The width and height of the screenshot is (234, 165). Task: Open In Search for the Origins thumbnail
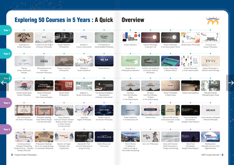pyautogui.click(x=44, y=38)
